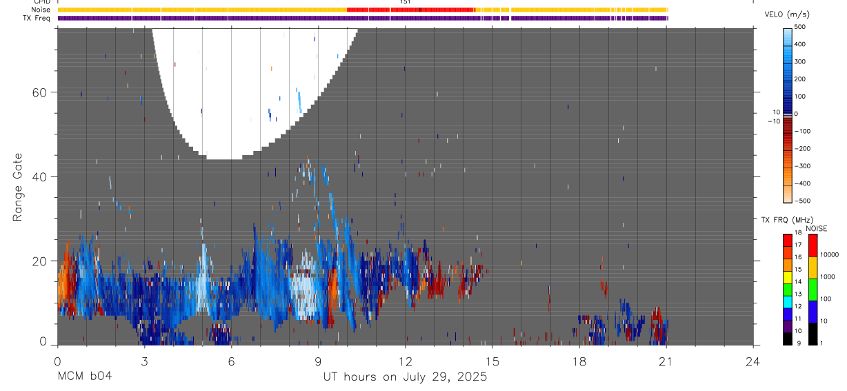The width and height of the screenshot is (847, 391).
Task: Click the 14 MHz label on TX FRQ scale
Action: click(798, 281)
